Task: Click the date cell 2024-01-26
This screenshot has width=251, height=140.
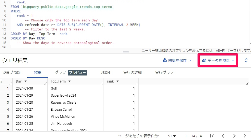Action: (30, 117)
